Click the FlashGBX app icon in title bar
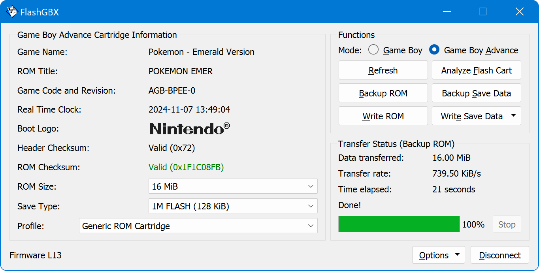The width and height of the screenshot is (539, 271). [x=12, y=12]
